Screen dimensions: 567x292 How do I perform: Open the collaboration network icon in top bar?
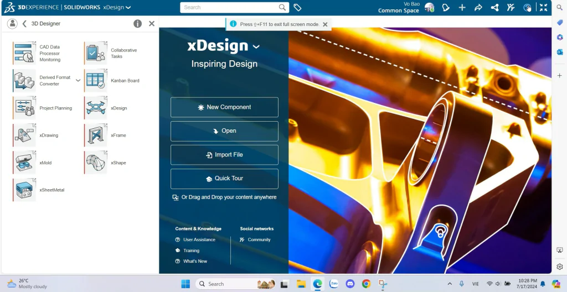[494, 7]
